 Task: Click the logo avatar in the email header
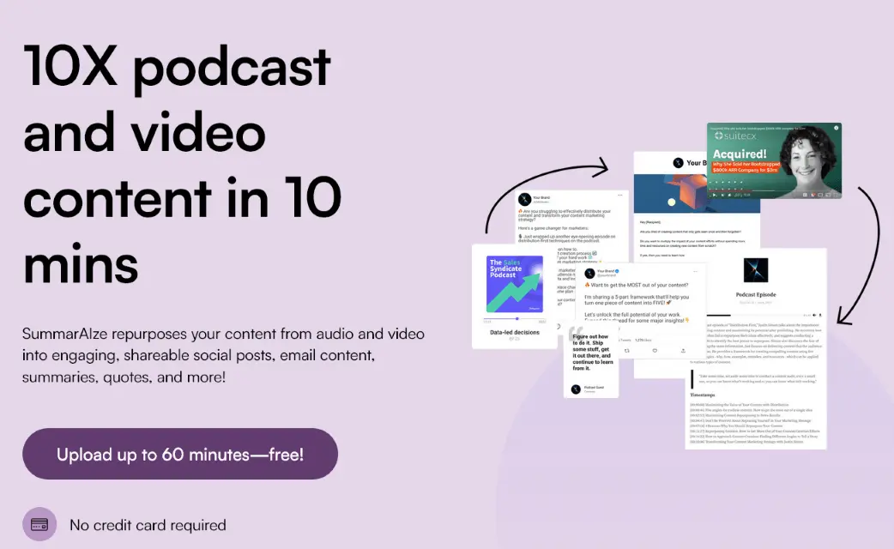click(x=678, y=162)
